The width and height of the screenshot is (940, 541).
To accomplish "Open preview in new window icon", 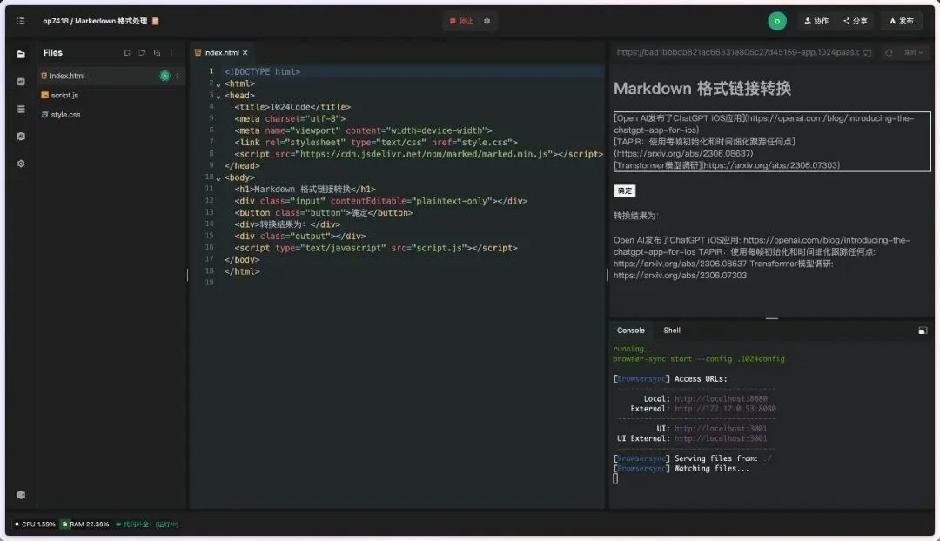I will pyautogui.click(x=868, y=53).
